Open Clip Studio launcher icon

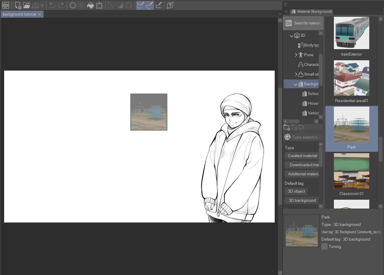point(6,5)
